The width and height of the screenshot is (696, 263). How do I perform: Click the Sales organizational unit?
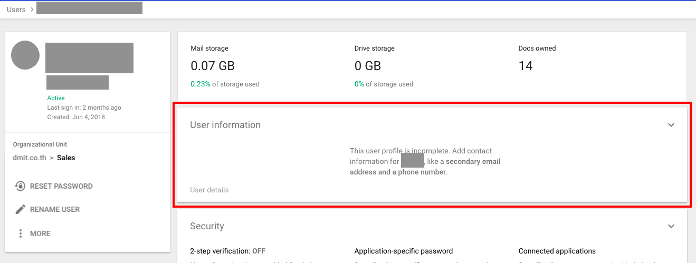pyautogui.click(x=66, y=158)
